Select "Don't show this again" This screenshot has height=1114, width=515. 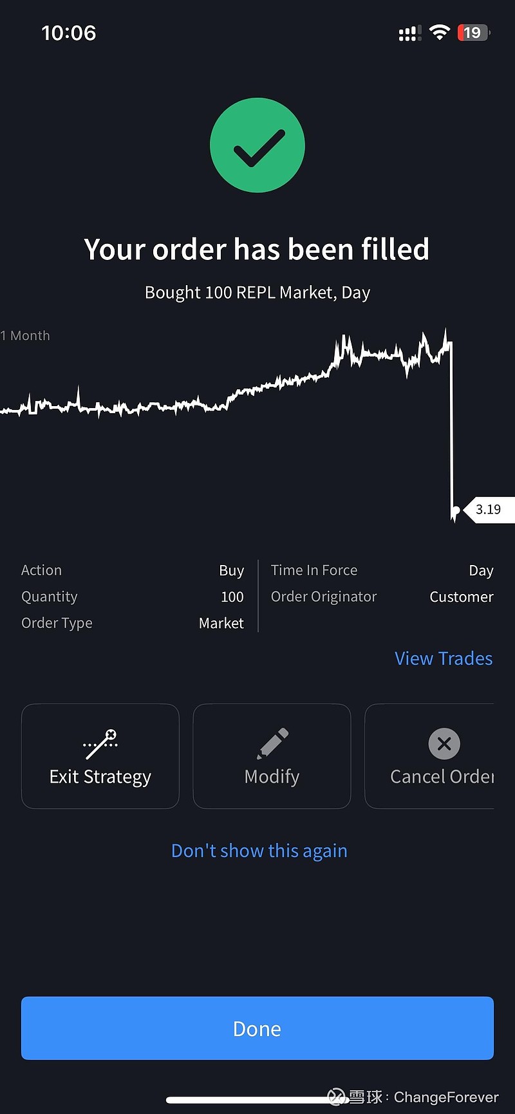(x=259, y=851)
